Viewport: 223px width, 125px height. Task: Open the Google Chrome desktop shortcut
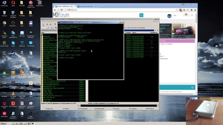pos(4,24)
